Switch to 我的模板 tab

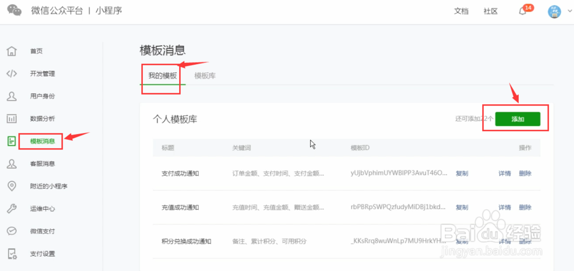tap(162, 76)
